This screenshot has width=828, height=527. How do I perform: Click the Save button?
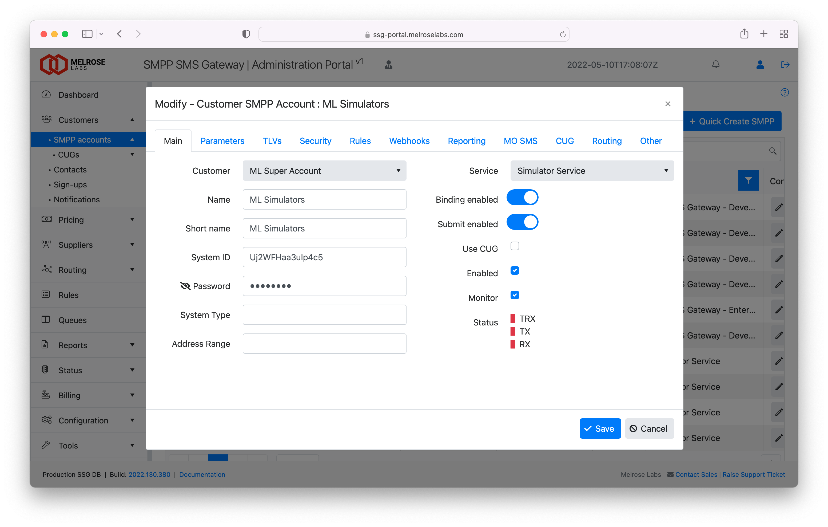(x=600, y=428)
